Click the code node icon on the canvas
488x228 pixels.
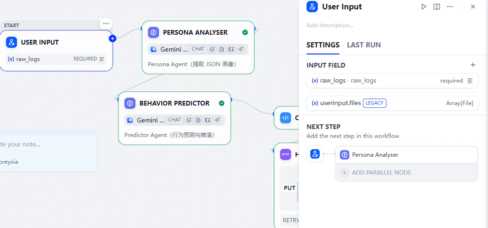(x=285, y=118)
